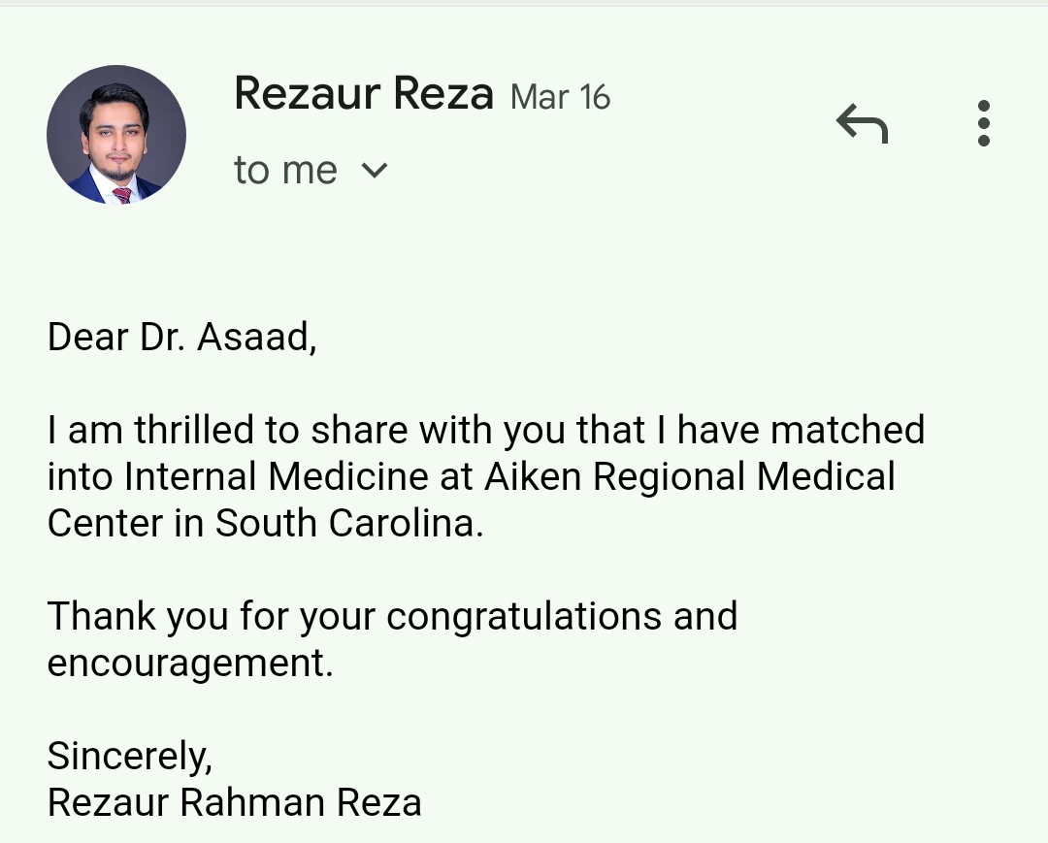
Task: Click the "Sincerely," closing line
Action: 130,756
